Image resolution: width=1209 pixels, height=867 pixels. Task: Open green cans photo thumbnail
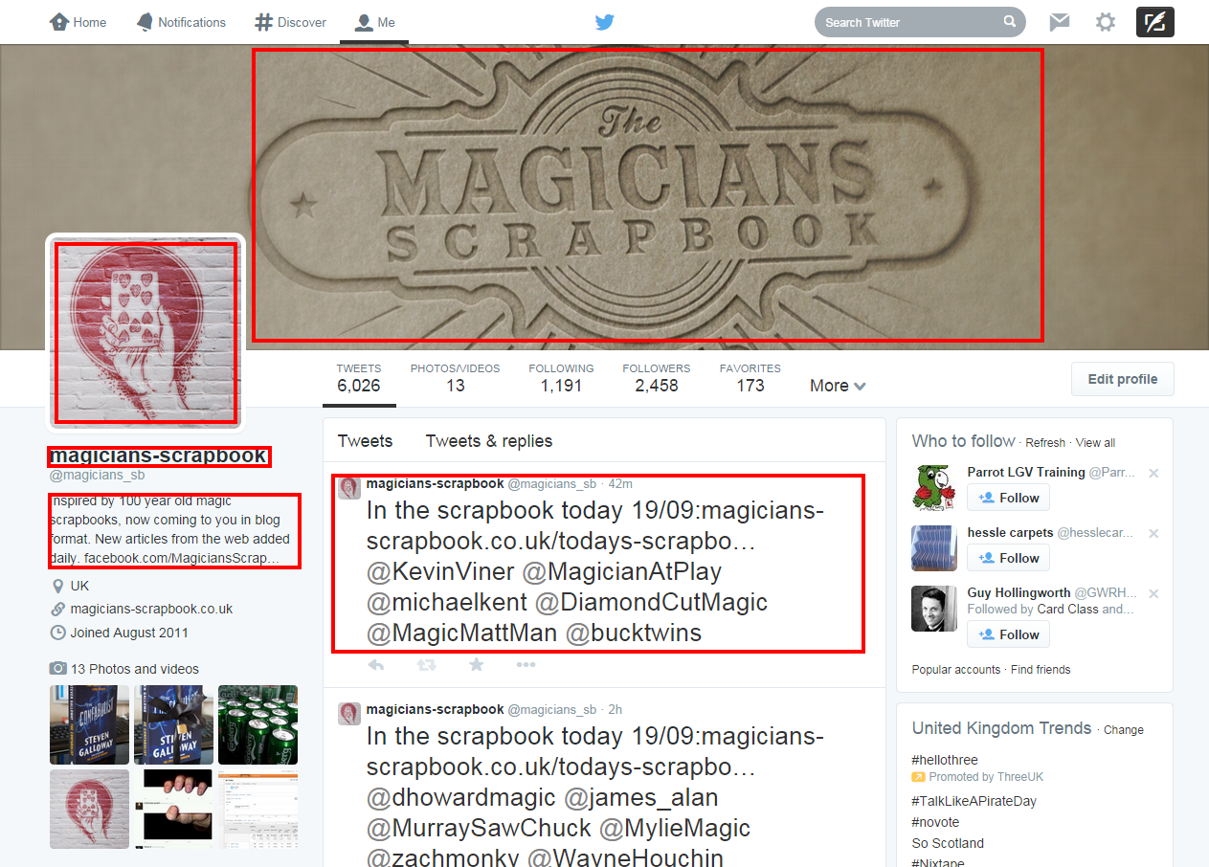tap(257, 723)
